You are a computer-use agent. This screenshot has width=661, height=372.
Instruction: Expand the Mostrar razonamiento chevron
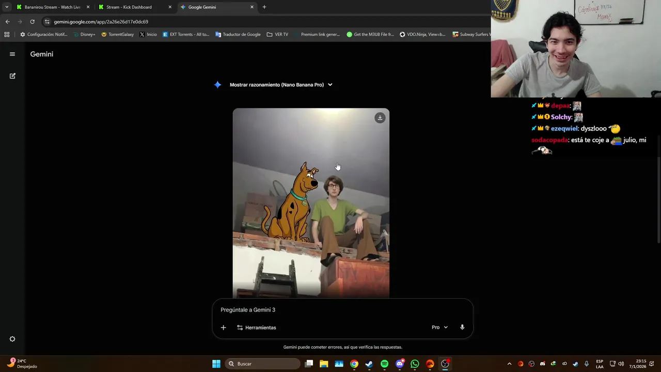(x=330, y=85)
